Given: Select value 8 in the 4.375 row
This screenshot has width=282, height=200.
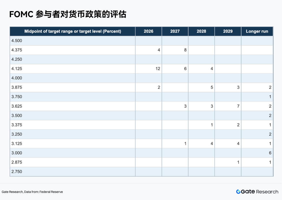Looking at the screenshot, I should click(x=185, y=50).
